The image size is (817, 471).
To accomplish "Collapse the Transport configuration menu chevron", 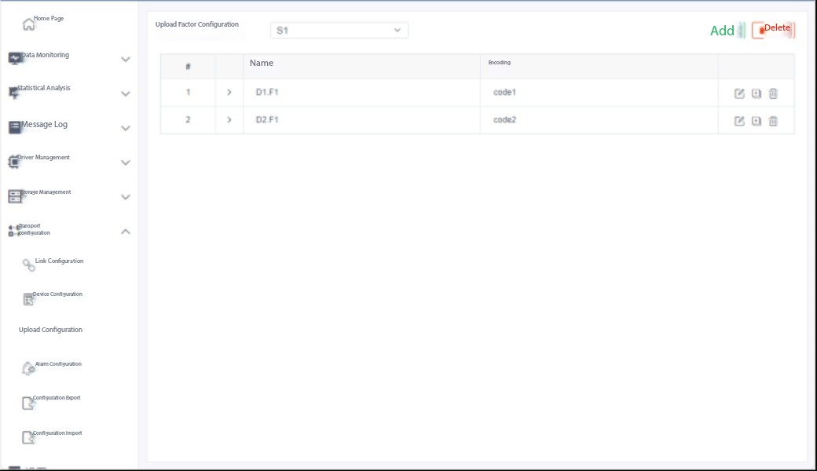I will click(x=126, y=232).
